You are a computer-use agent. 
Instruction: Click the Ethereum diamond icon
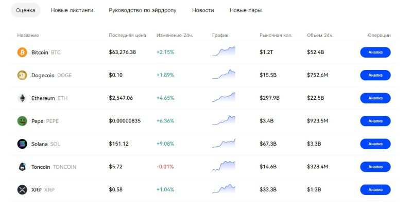22,98
